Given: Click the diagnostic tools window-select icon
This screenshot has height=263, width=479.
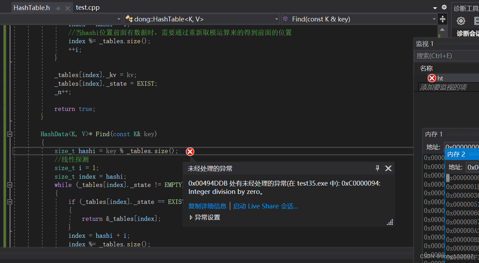Looking at the screenshot, I should tap(477, 21).
